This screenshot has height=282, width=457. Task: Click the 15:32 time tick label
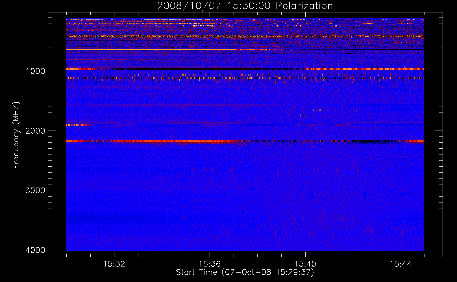click(x=114, y=264)
